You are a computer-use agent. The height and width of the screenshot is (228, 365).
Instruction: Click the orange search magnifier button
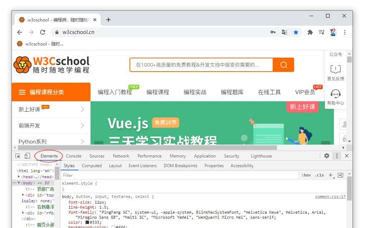coord(283,65)
